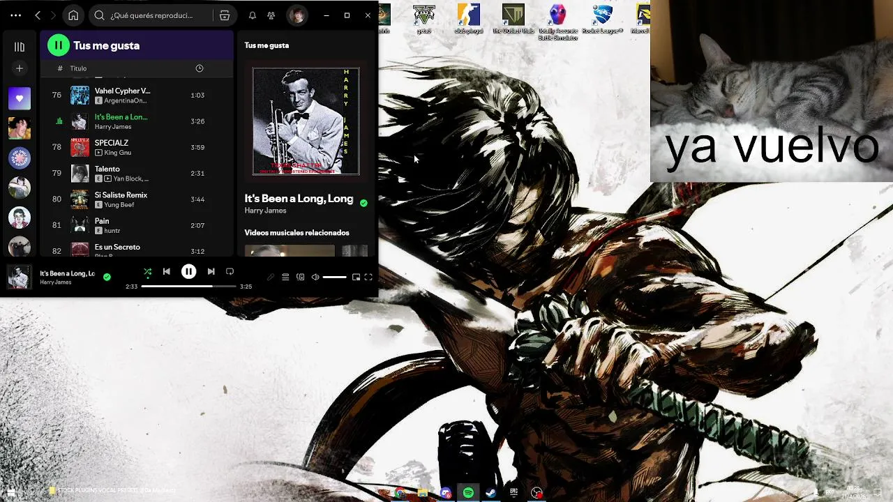
Task: Seek on the song progress bar
Action: [188, 287]
